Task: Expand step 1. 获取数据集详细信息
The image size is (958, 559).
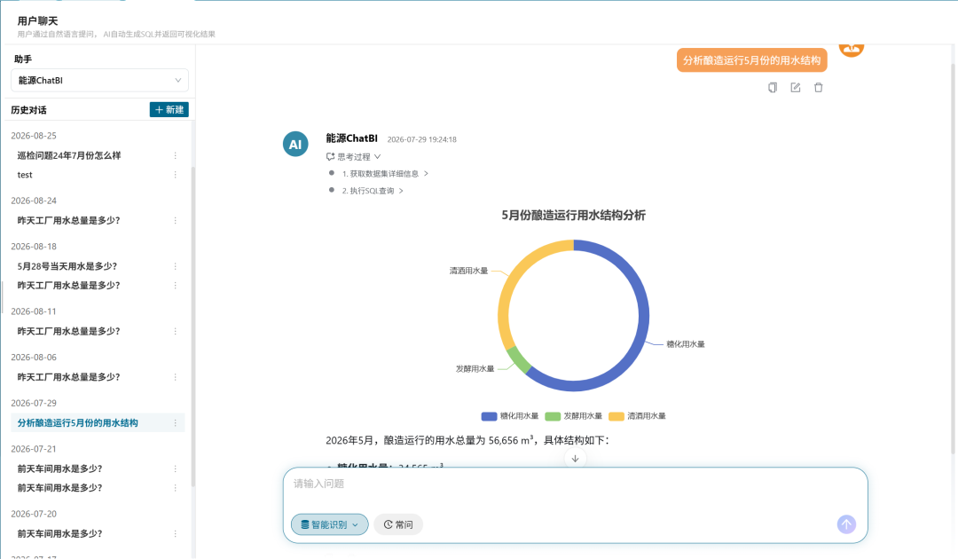Action: [x=385, y=174]
